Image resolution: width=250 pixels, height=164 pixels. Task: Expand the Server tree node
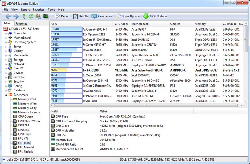pyautogui.click(x=6, y=47)
